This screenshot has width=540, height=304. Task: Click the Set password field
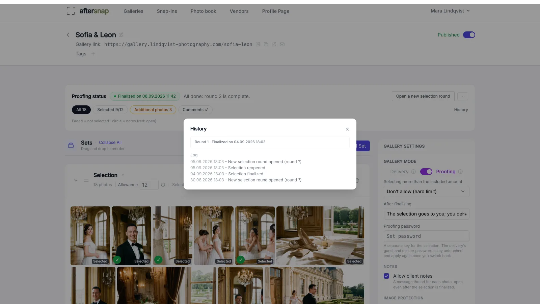point(426,236)
